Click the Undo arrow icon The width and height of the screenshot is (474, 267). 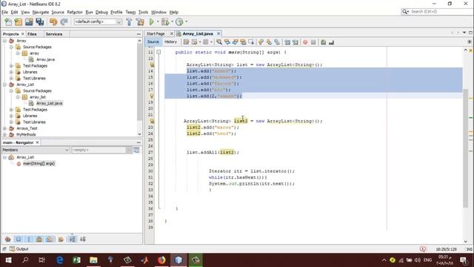53,22
